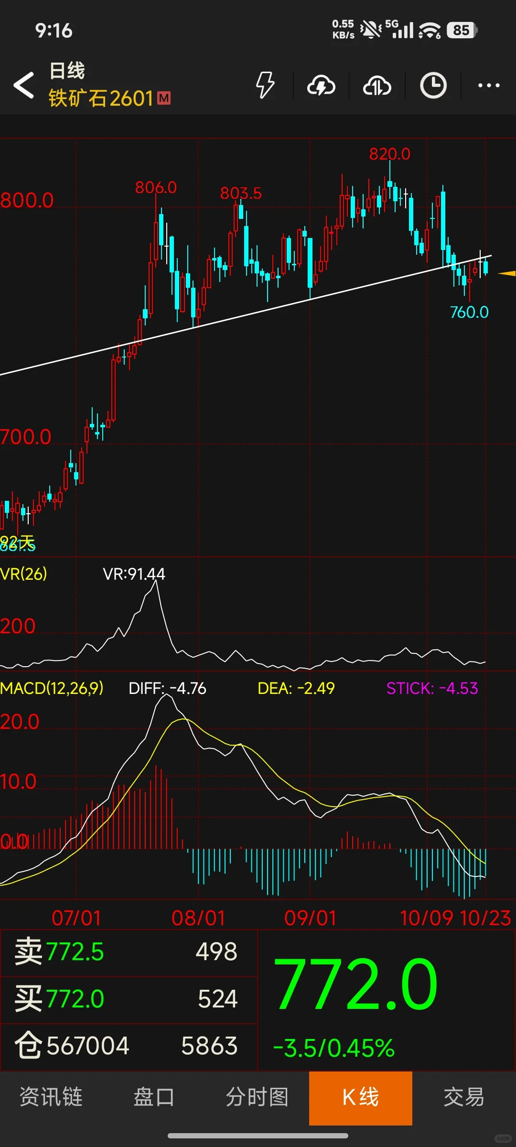
Task: Tap the 07/01 date label
Action: 76,918
